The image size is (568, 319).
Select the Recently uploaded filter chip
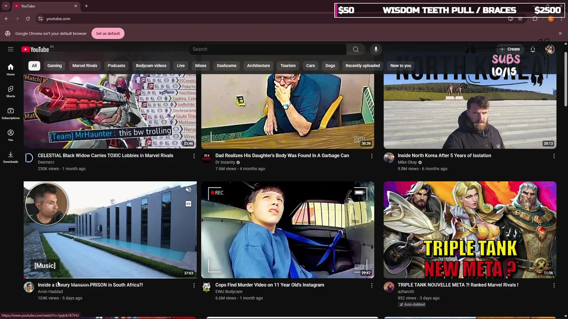coord(363,66)
